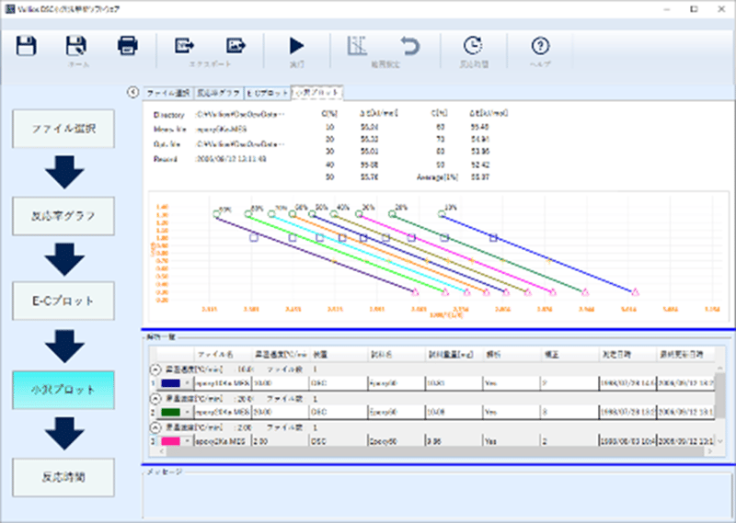Click the 試料名 column header

point(397,355)
